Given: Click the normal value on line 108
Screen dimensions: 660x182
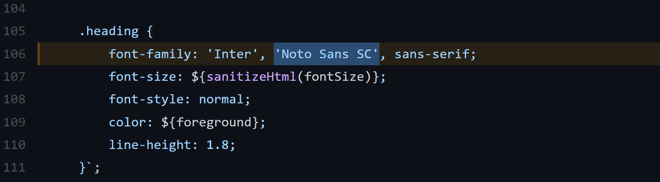Looking at the screenshot, I should click(221, 99).
